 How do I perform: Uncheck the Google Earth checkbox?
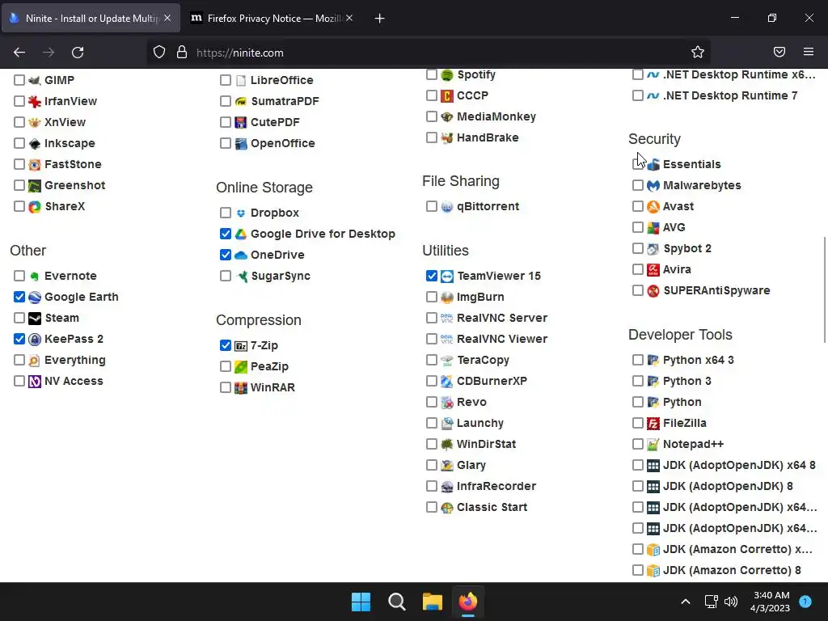19,297
